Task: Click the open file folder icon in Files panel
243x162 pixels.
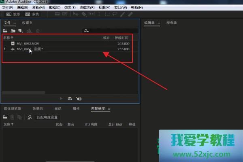Action: click(5, 31)
